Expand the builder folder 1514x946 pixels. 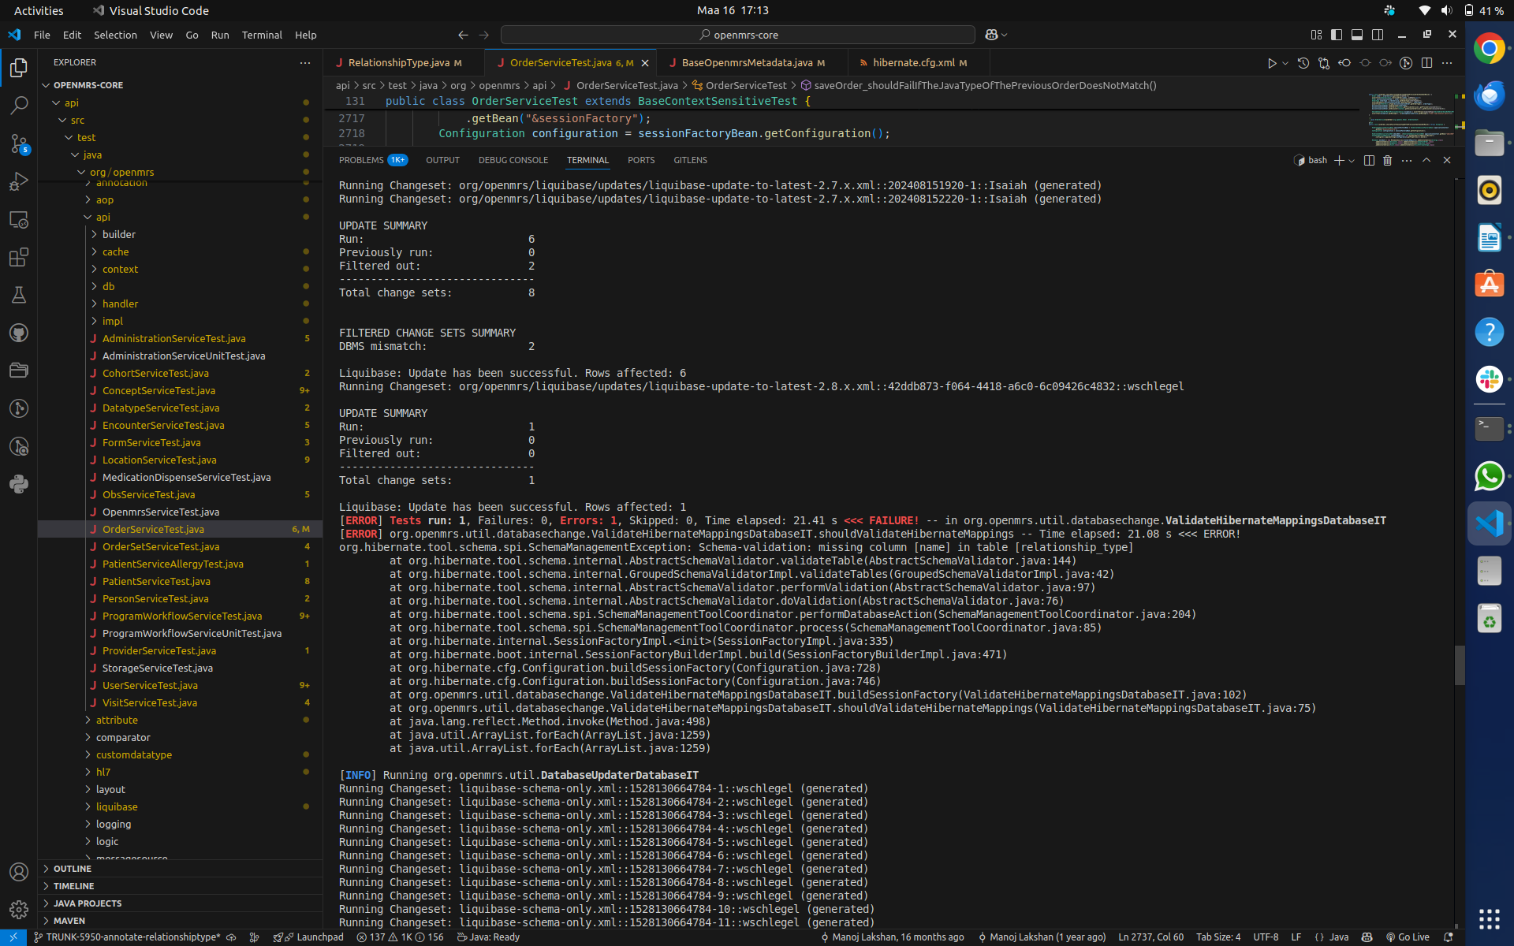[x=180, y=234]
